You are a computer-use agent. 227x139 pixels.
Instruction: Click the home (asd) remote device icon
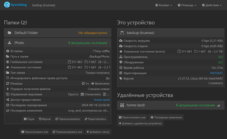pyautogui.click(x=122, y=105)
